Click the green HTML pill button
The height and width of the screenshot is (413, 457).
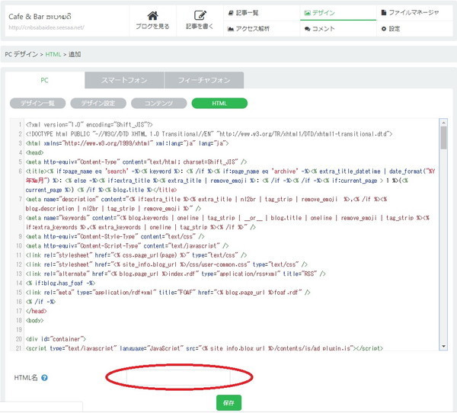(219, 104)
